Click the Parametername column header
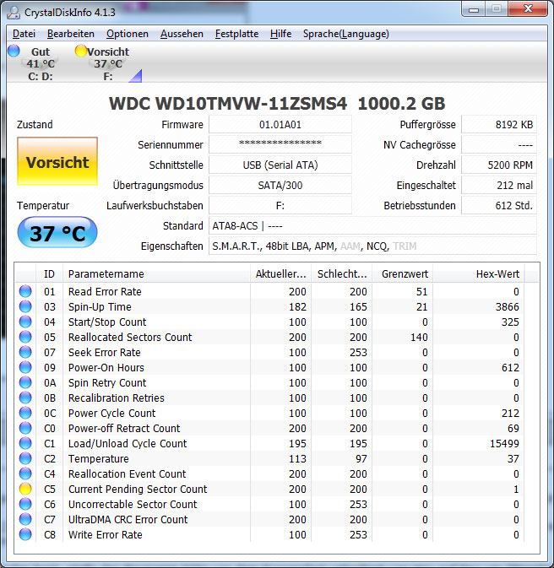Image resolution: width=554 pixels, height=568 pixels. coord(156,273)
